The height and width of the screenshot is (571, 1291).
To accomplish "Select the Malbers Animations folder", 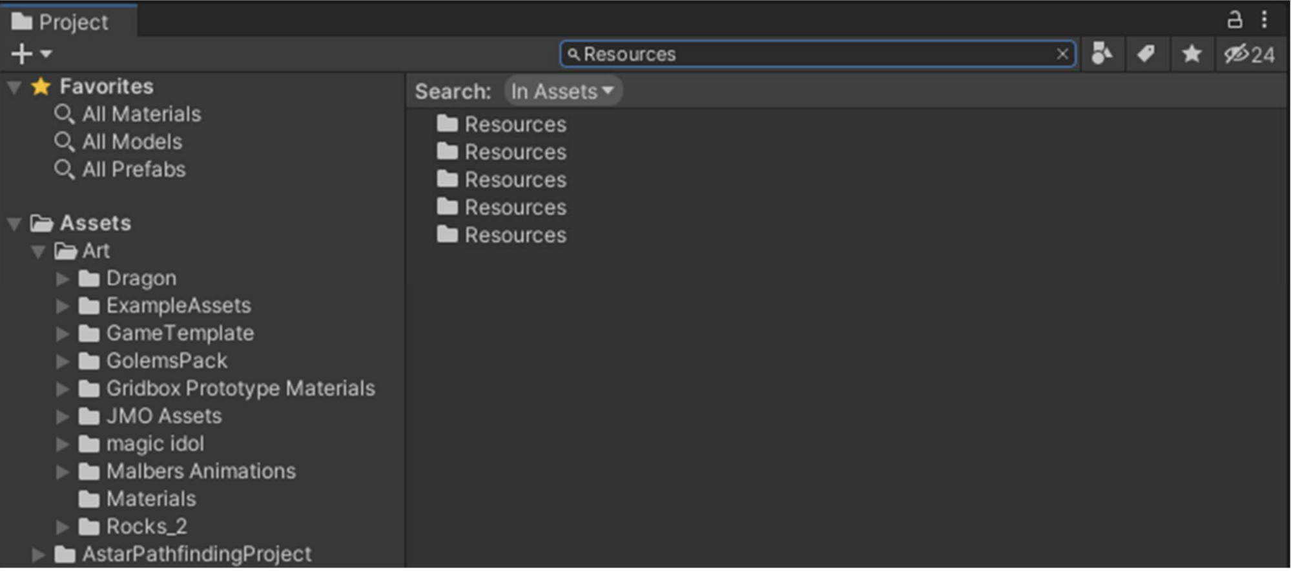I will pos(200,471).
